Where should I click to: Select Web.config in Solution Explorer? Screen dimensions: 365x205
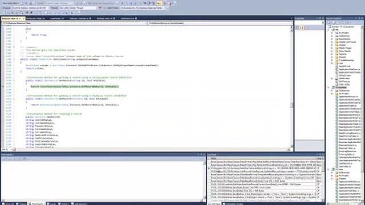[x=344, y=84]
